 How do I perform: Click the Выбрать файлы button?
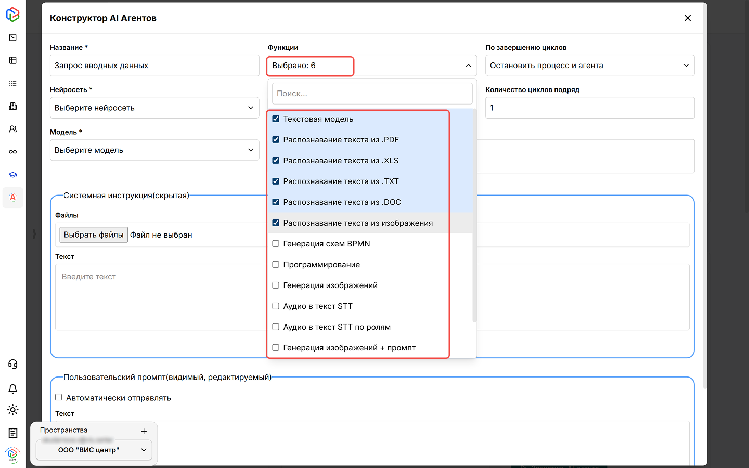click(94, 235)
